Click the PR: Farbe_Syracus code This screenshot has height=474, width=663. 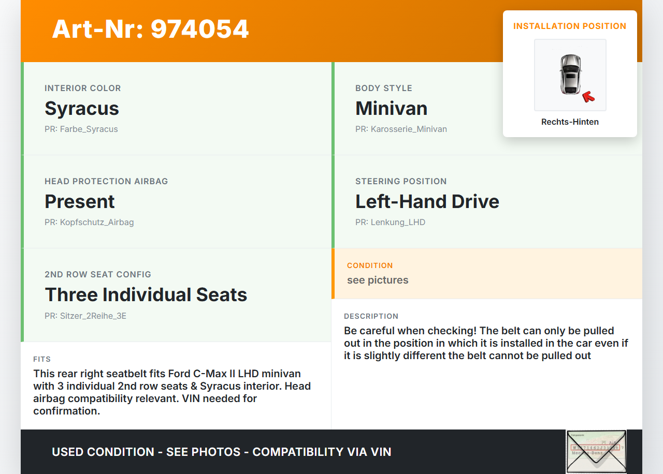[x=81, y=129]
